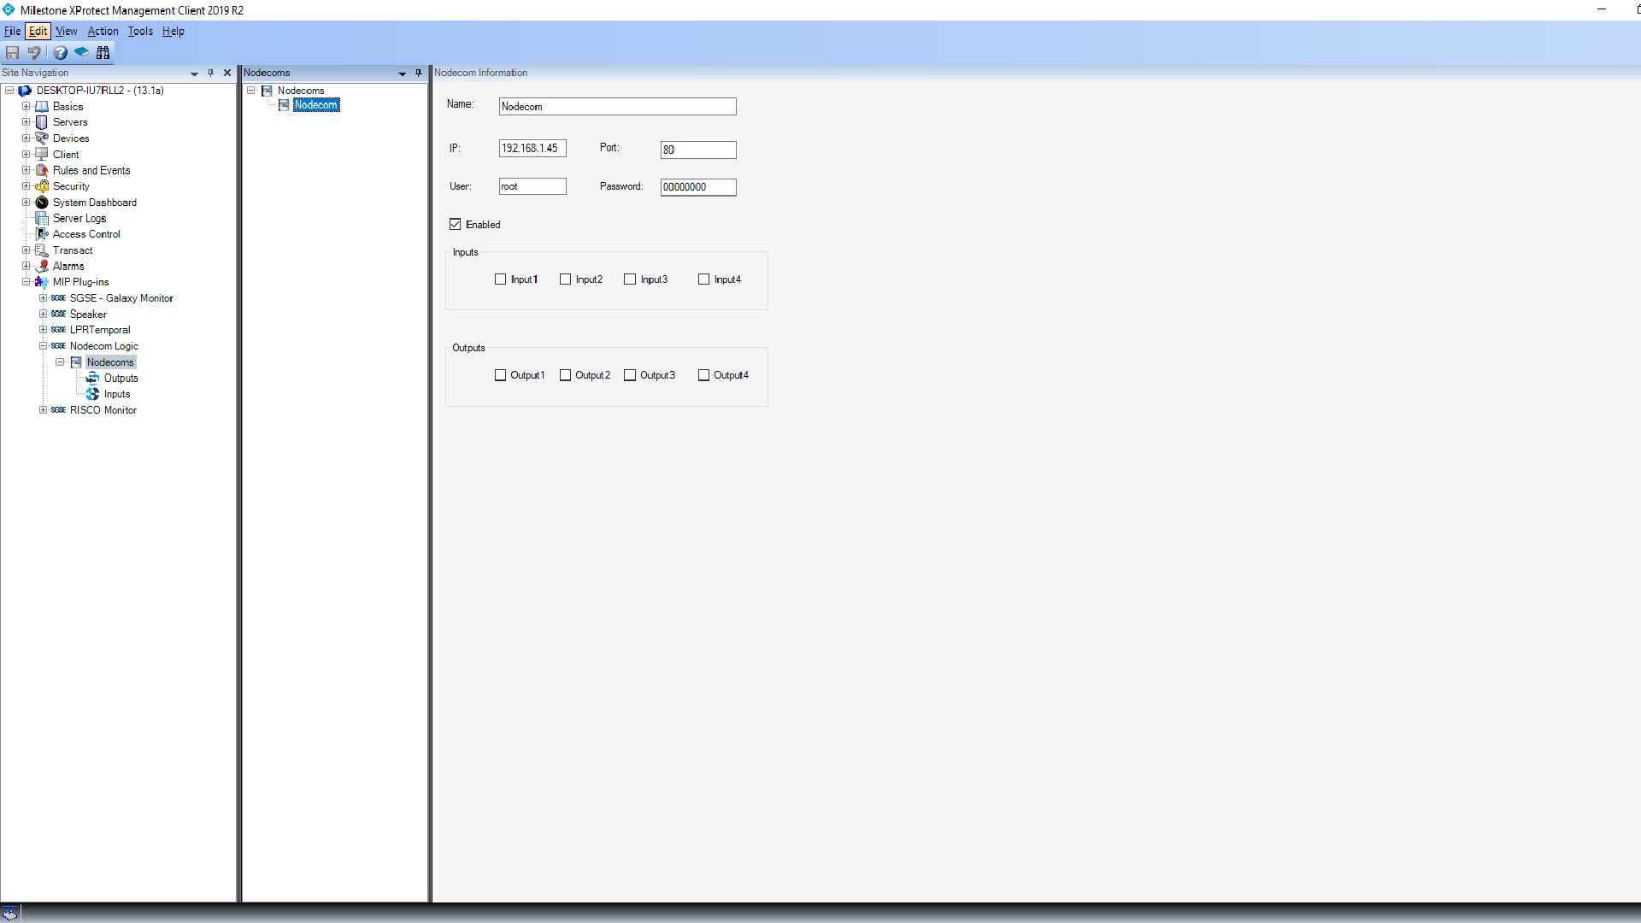Image resolution: width=1641 pixels, height=923 pixels.
Task: Click the blue book documentation icon
Action: coord(81,53)
